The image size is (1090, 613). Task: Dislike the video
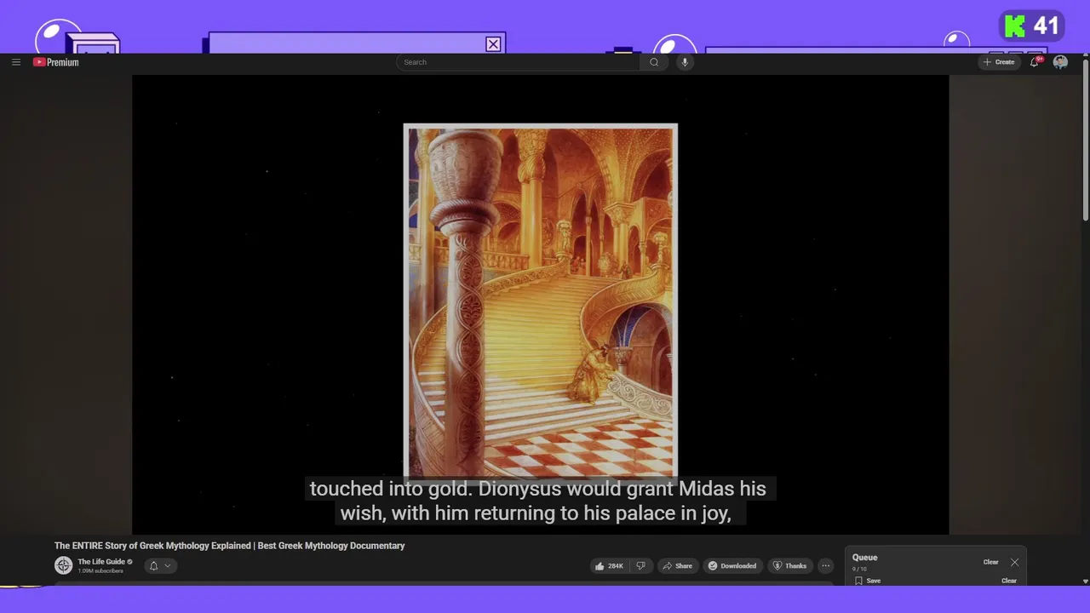tap(641, 566)
